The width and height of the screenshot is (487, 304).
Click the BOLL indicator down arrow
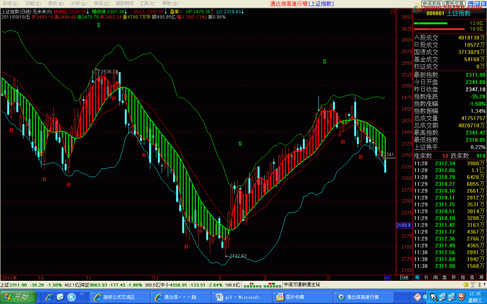tap(166, 12)
